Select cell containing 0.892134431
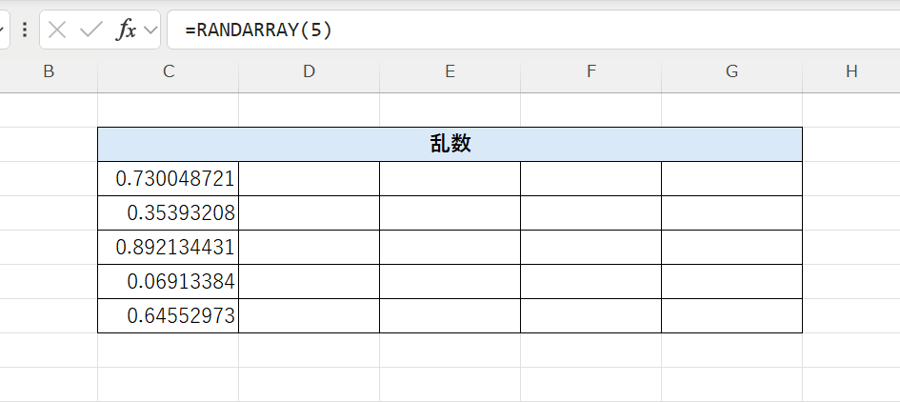This screenshot has width=900, height=402. tap(169, 247)
